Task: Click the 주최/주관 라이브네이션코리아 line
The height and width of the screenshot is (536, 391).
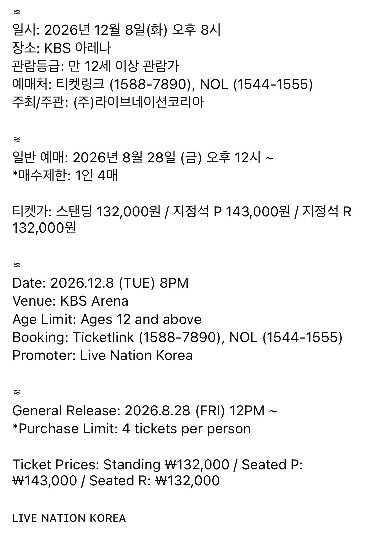Action: [x=108, y=102]
